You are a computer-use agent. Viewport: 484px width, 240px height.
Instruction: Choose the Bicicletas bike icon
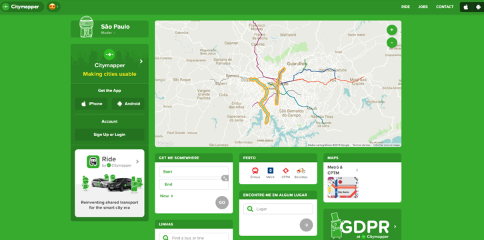coord(301,171)
